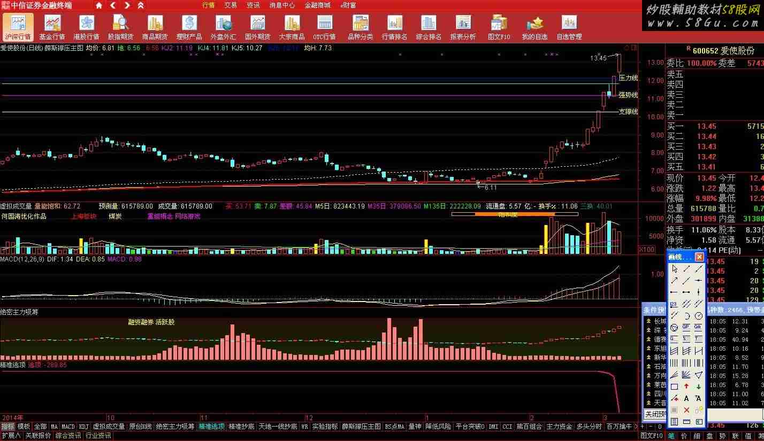Go to home via house icon

[x=99, y=5]
